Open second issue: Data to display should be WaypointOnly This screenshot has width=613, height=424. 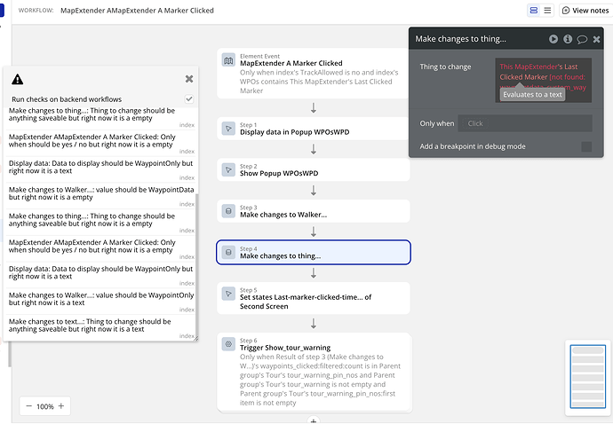(x=101, y=275)
